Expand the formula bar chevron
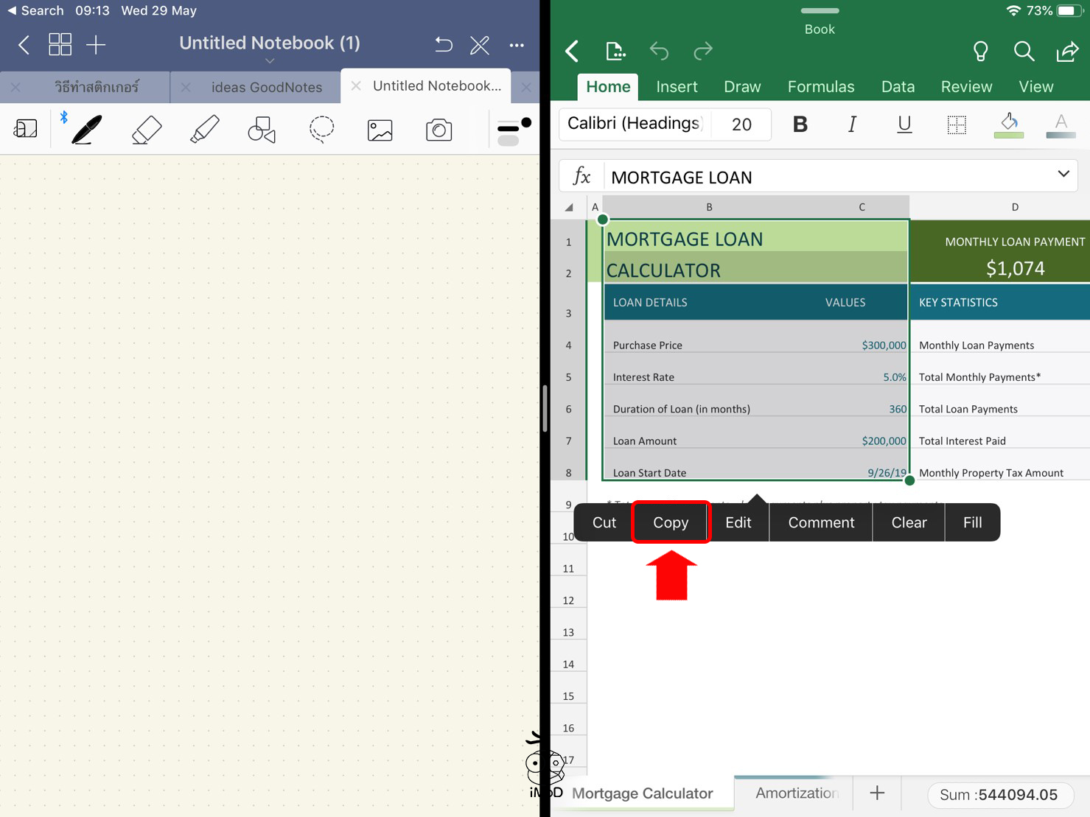The height and width of the screenshot is (817, 1090). click(x=1063, y=175)
